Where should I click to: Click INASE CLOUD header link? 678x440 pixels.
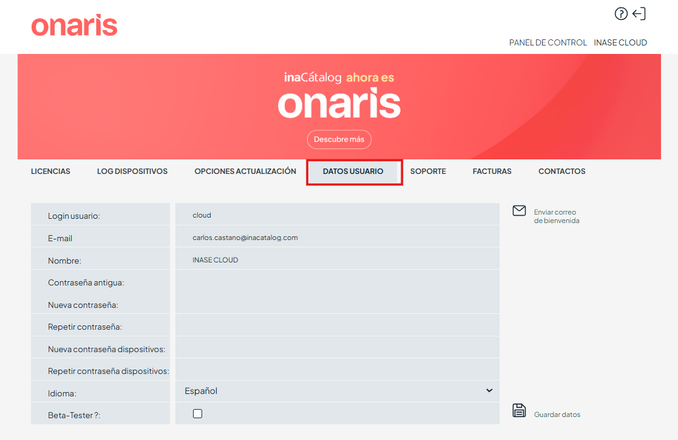click(x=620, y=43)
